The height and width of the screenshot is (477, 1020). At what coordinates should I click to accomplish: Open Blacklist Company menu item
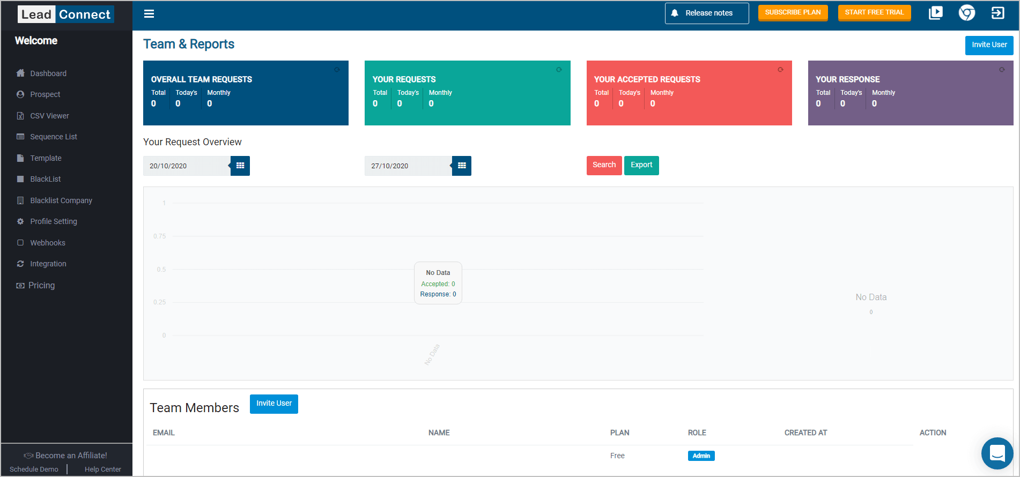[x=61, y=200]
